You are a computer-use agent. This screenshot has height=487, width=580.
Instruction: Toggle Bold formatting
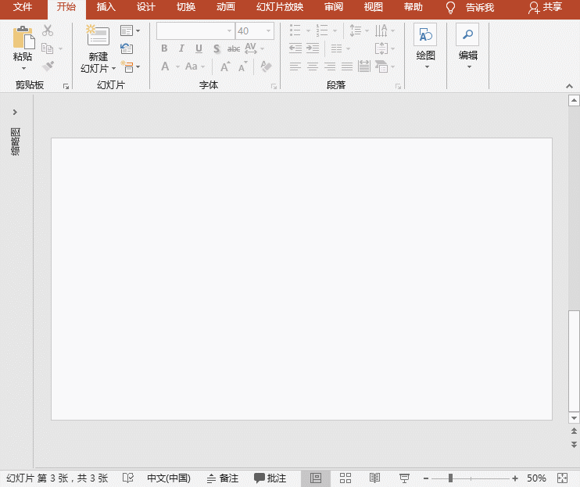(x=164, y=48)
